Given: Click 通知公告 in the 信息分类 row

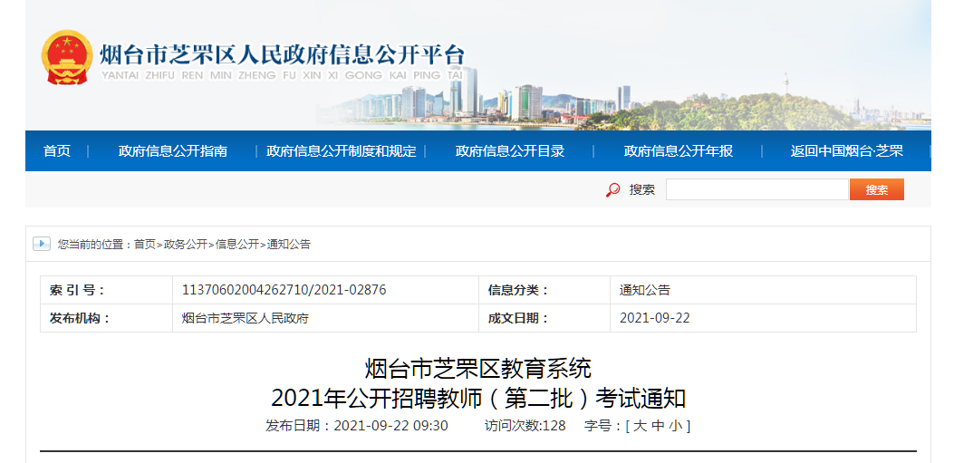Looking at the screenshot, I should pos(645,290).
